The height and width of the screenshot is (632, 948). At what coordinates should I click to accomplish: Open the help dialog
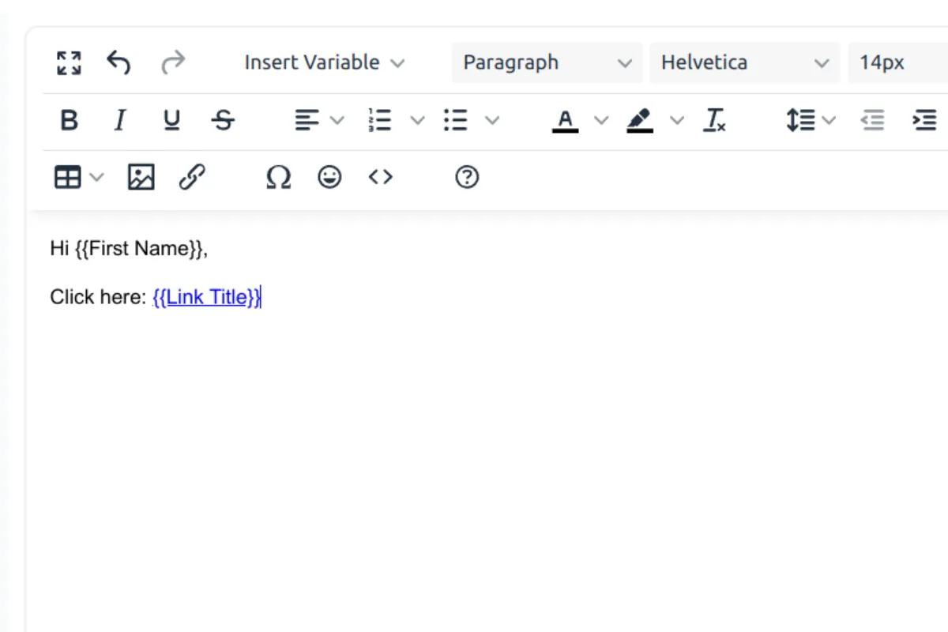tap(466, 177)
